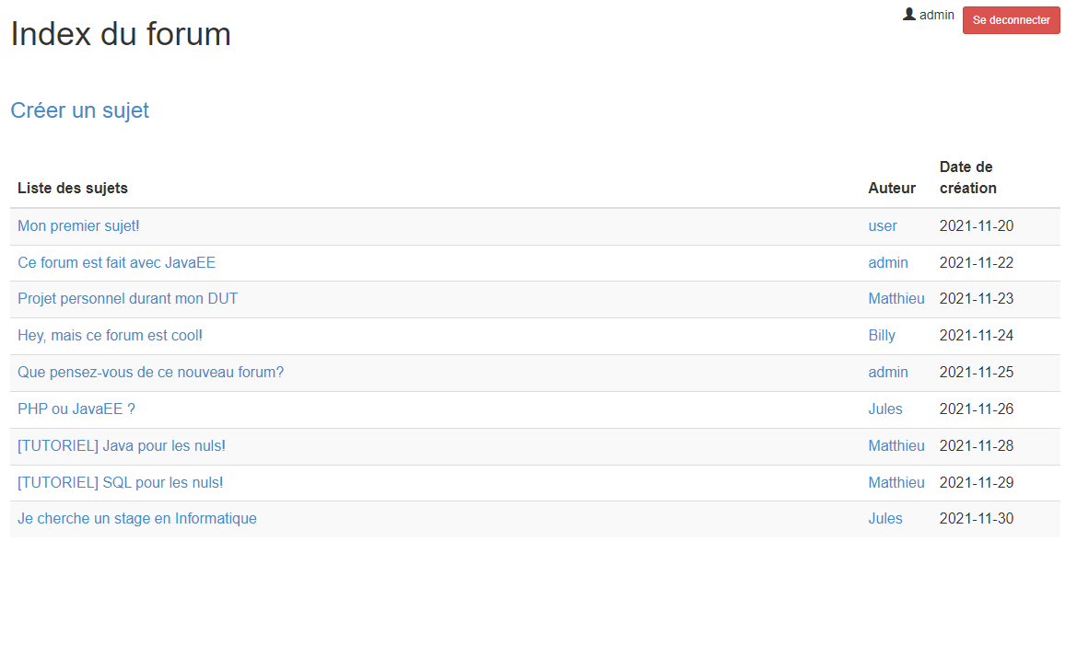1077x645 pixels.
Task: Click Matthieu author on the DUT topic row
Action: 896,299
